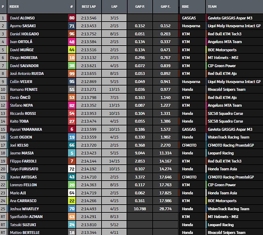Select the BIKE column header
Screen dimensions: 263x235
point(186,7)
